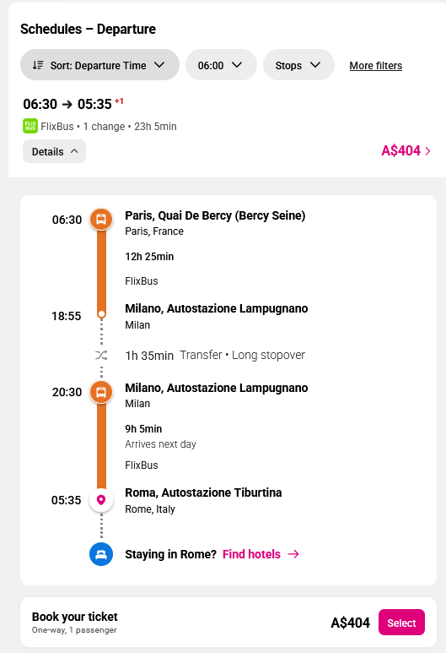The width and height of the screenshot is (446, 653).
Task: Open the 06:00 time filter dropdown
Action: point(221,65)
